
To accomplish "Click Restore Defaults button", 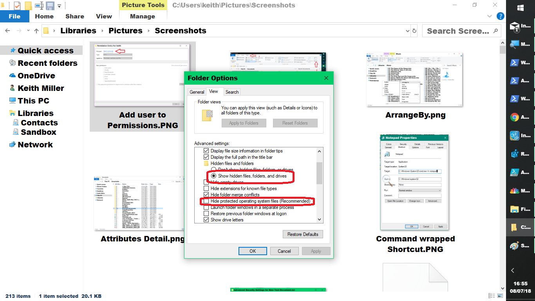I will coord(303,234).
